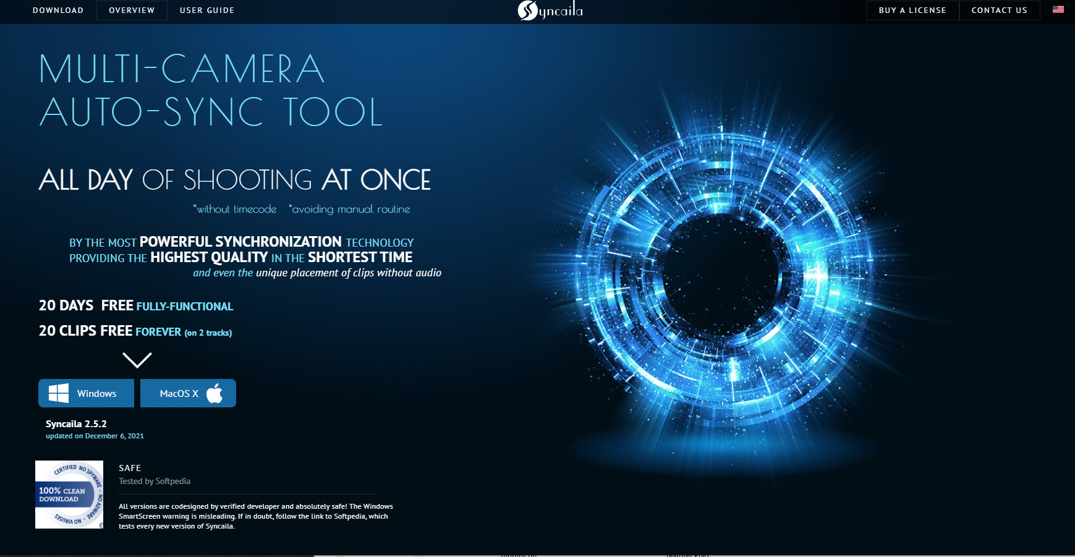Open the User Guide menu item

(207, 11)
